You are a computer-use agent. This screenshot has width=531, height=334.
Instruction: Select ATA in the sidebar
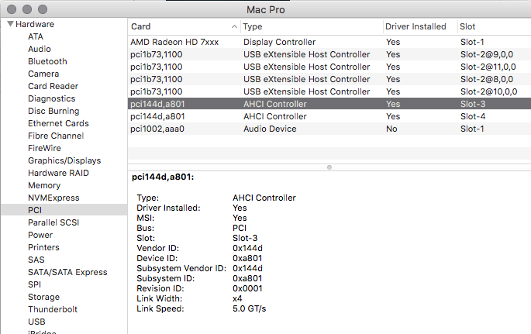click(36, 36)
